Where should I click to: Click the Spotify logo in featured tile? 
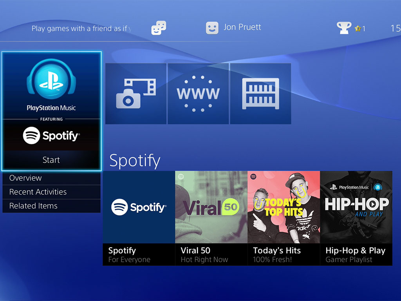pos(51,136)
